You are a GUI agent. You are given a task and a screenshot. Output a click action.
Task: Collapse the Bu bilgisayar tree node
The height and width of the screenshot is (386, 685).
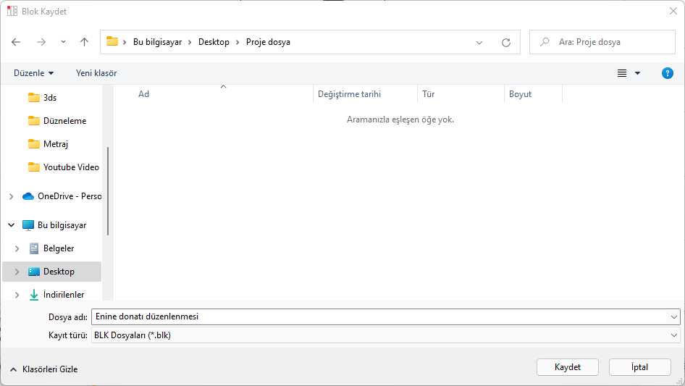(x=12, y=225)
